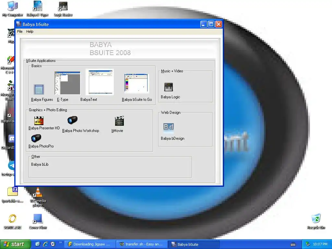This screenshot has height=249, width=332.
Task: Launch Babya Logic piano icon
Action: [169, 87]
